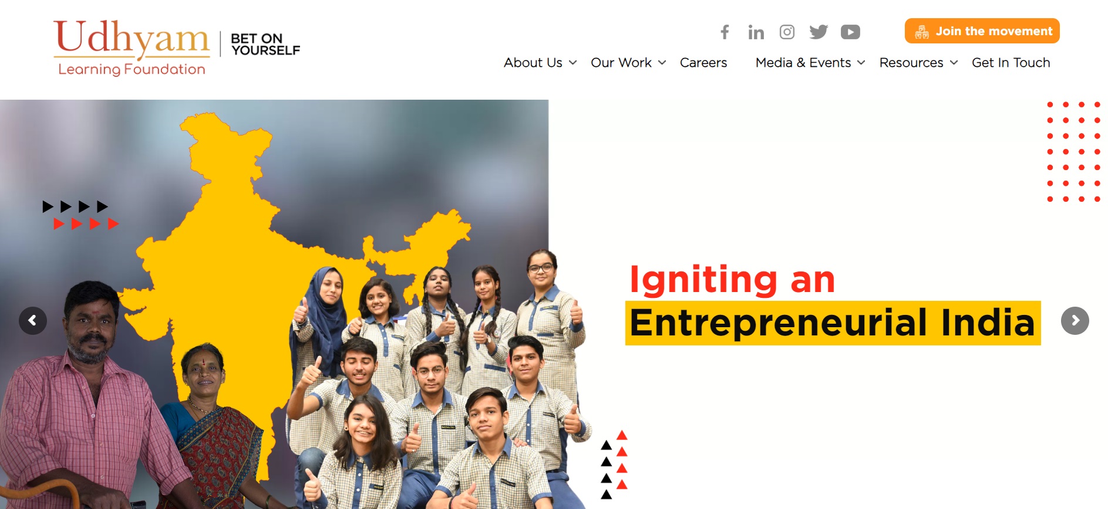Expand the Resources dropdown chevron
This screenshot has height=509, width=1108.
(954, 63)
